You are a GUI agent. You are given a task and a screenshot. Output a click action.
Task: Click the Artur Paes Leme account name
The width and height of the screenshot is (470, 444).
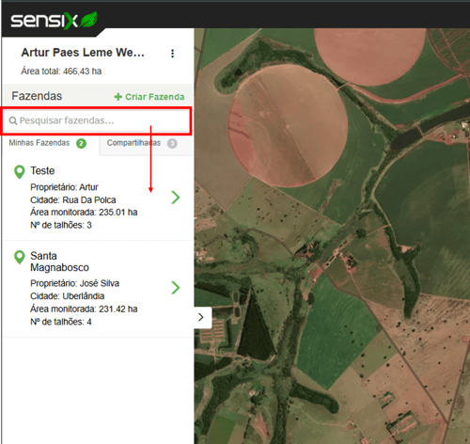point(83,53)
